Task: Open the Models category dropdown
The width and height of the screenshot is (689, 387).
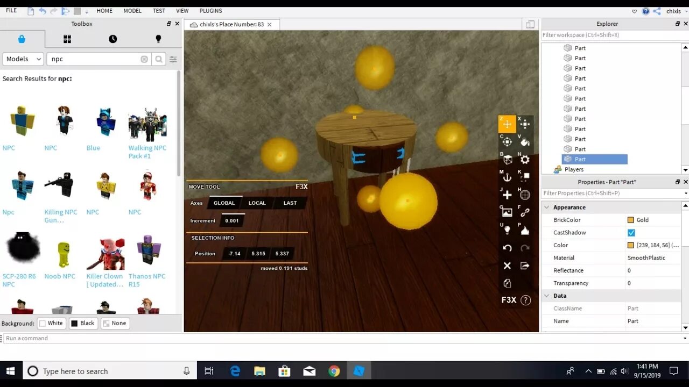Action: pos(23,59)
